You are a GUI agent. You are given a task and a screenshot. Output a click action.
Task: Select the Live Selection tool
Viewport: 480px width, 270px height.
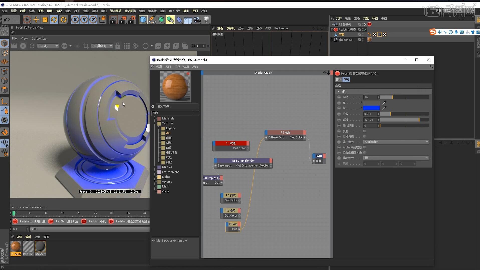coord(27,20)
